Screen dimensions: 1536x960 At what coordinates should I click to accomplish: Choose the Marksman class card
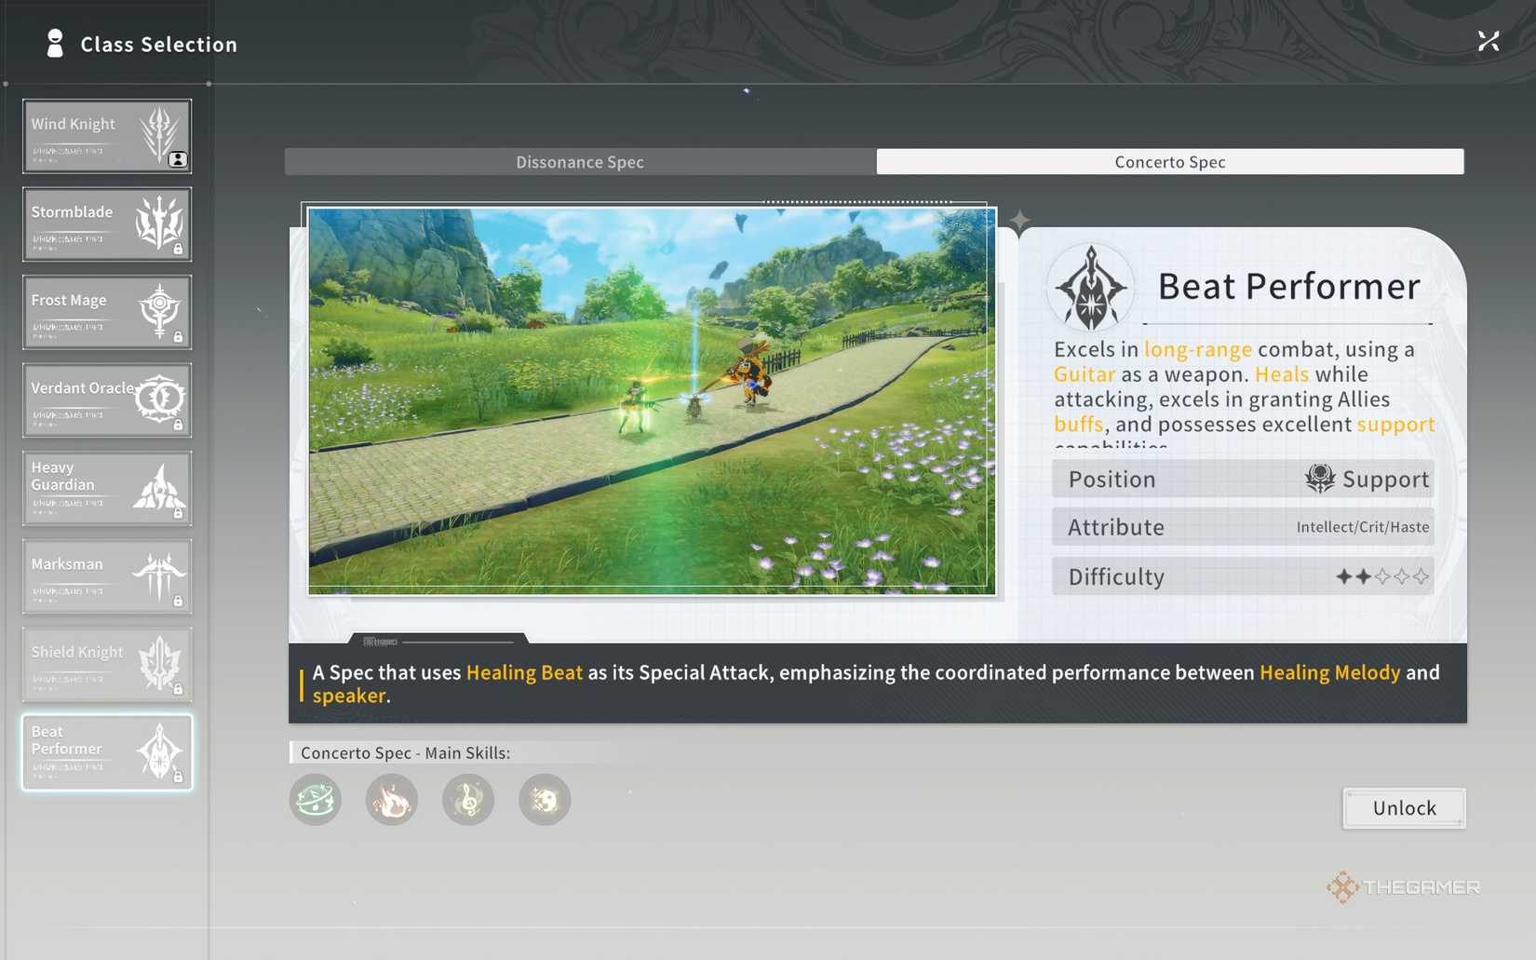[107, 576]
